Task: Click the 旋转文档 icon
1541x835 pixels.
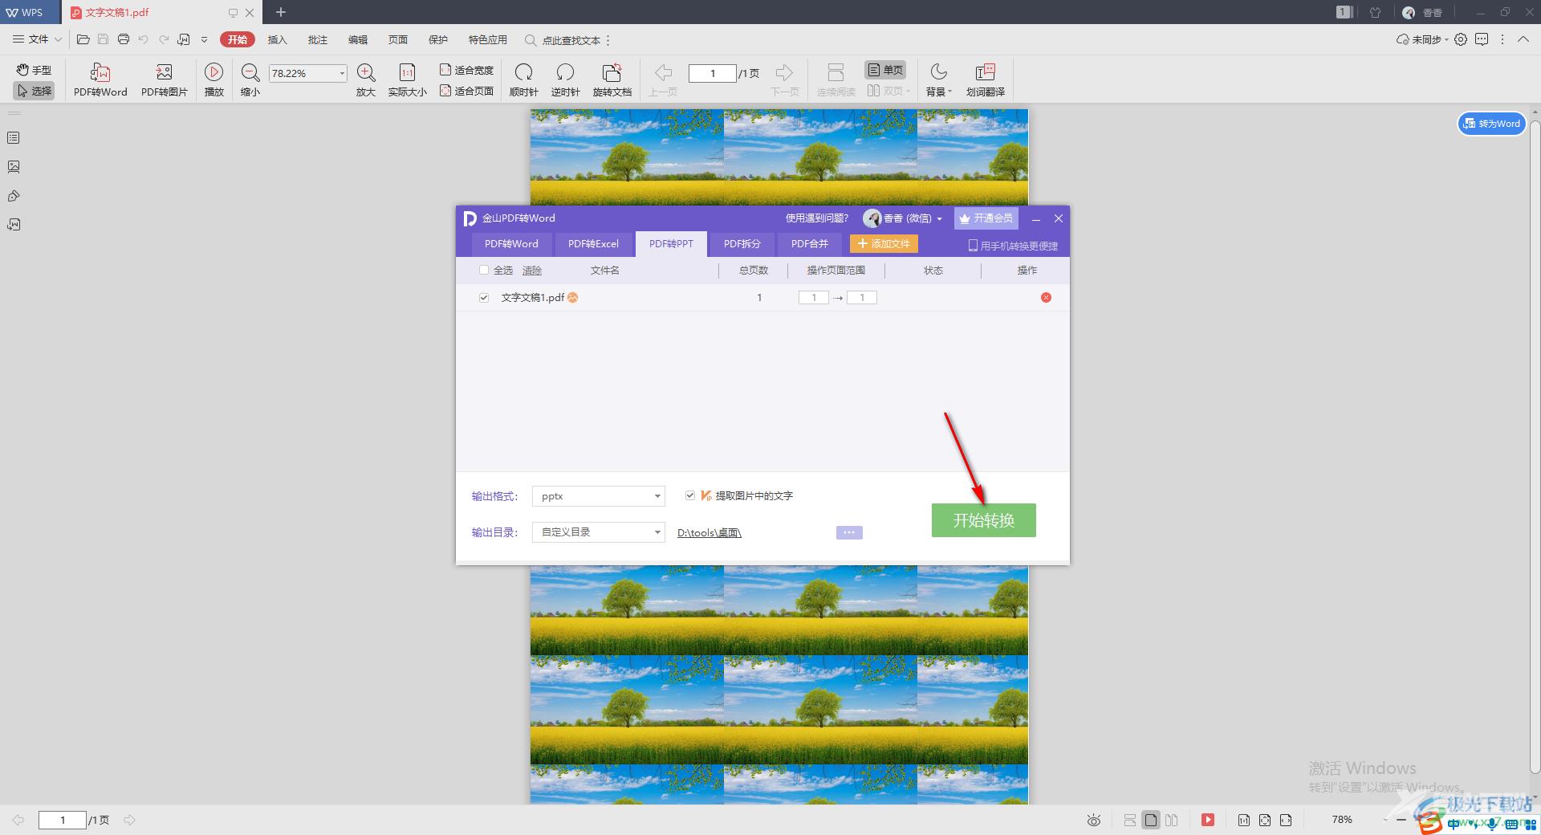Action: click(x=612, y=79)
